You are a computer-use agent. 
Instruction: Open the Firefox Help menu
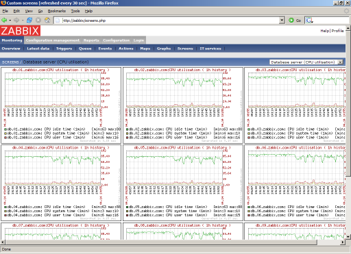point(88,11)
